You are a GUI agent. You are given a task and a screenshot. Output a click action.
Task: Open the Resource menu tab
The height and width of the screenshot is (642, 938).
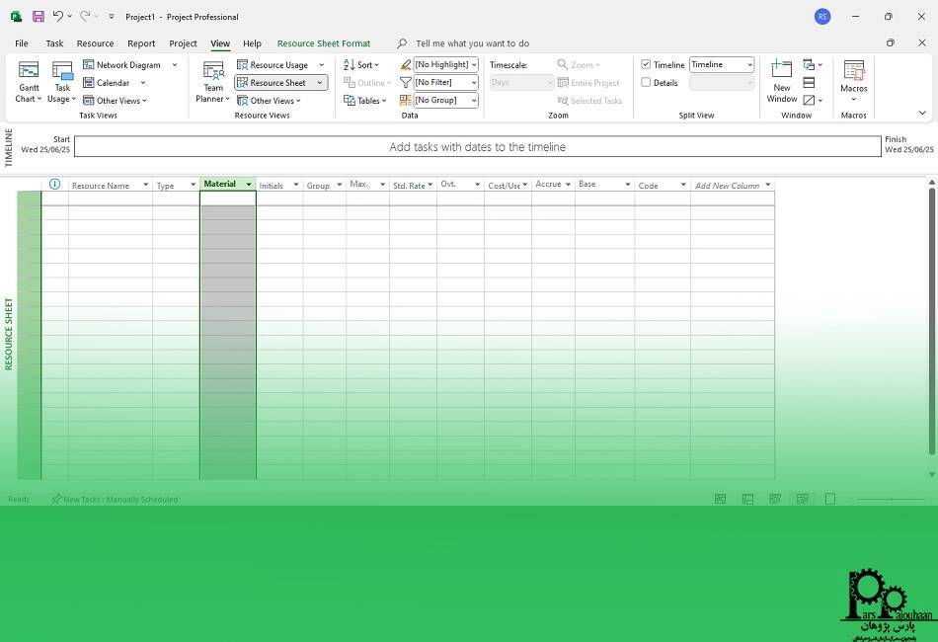(95, 43)
